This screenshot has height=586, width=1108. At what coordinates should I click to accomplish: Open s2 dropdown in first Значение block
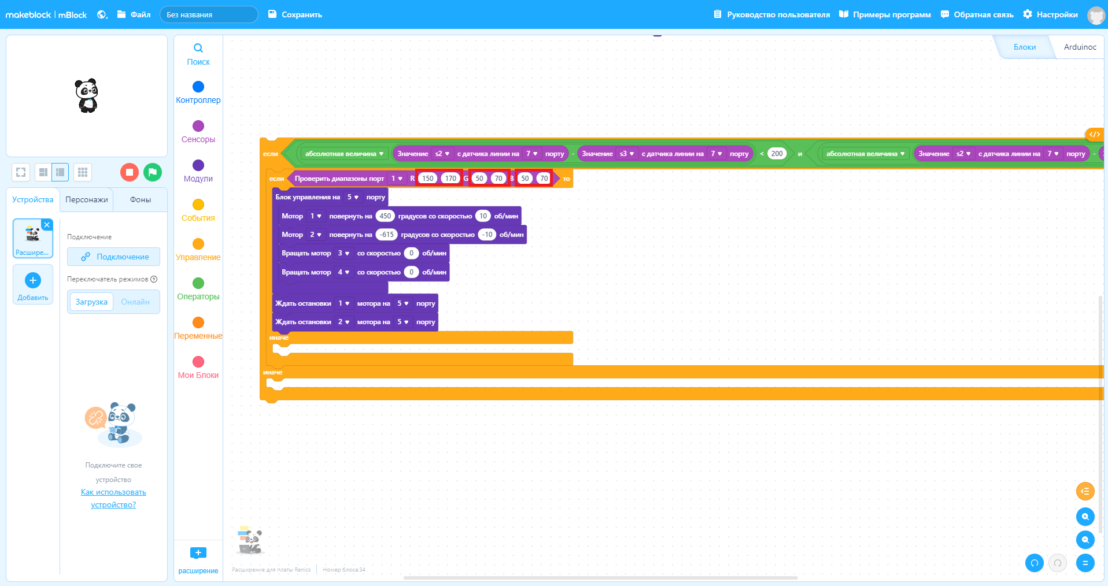(x=442, y=154)
